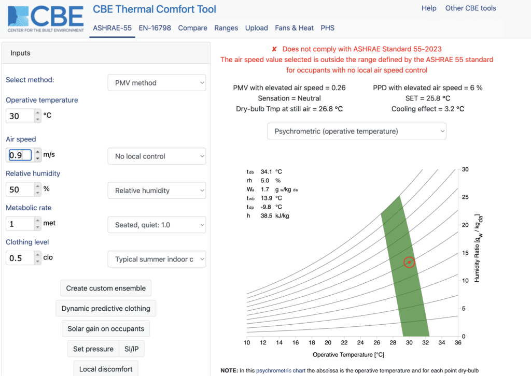Expand the No local control dropdown

pyautogui.click(x=157, y=156)
